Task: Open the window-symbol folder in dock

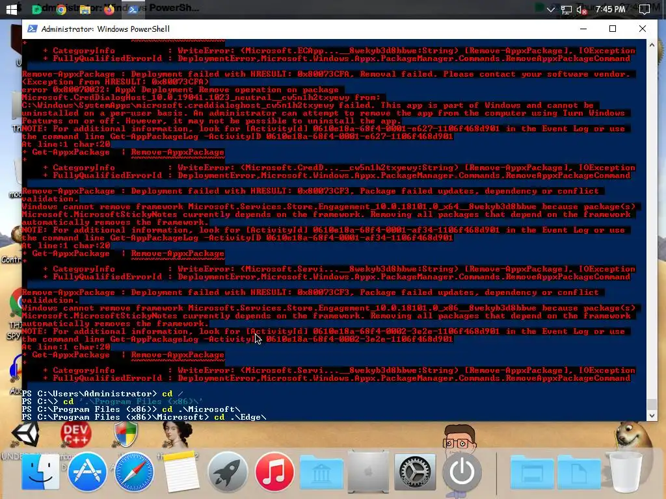Action: click(532, 473)
